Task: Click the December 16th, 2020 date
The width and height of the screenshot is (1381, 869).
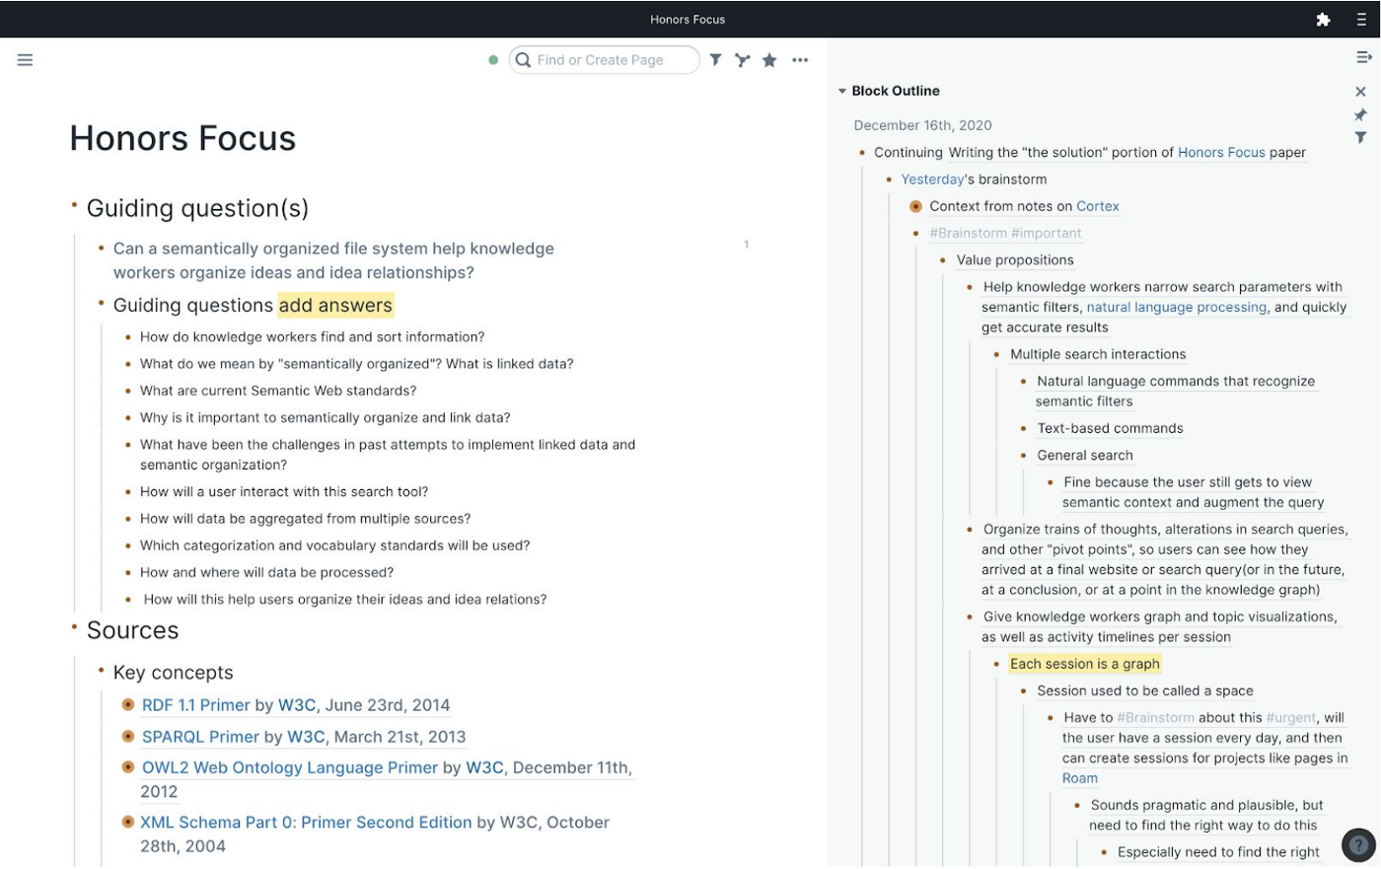Action: (x=922, y=125)
